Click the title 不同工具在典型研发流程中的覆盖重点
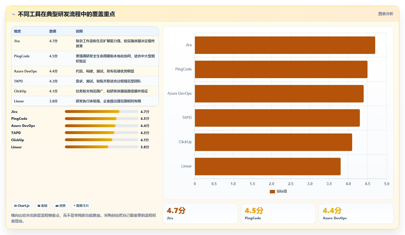Image resolution: width=405 pixels, height=235 pixels. tap(67, 14)
